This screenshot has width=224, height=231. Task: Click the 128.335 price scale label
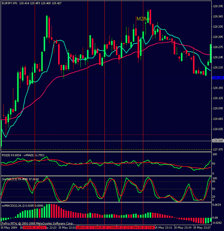coord(218,27)
